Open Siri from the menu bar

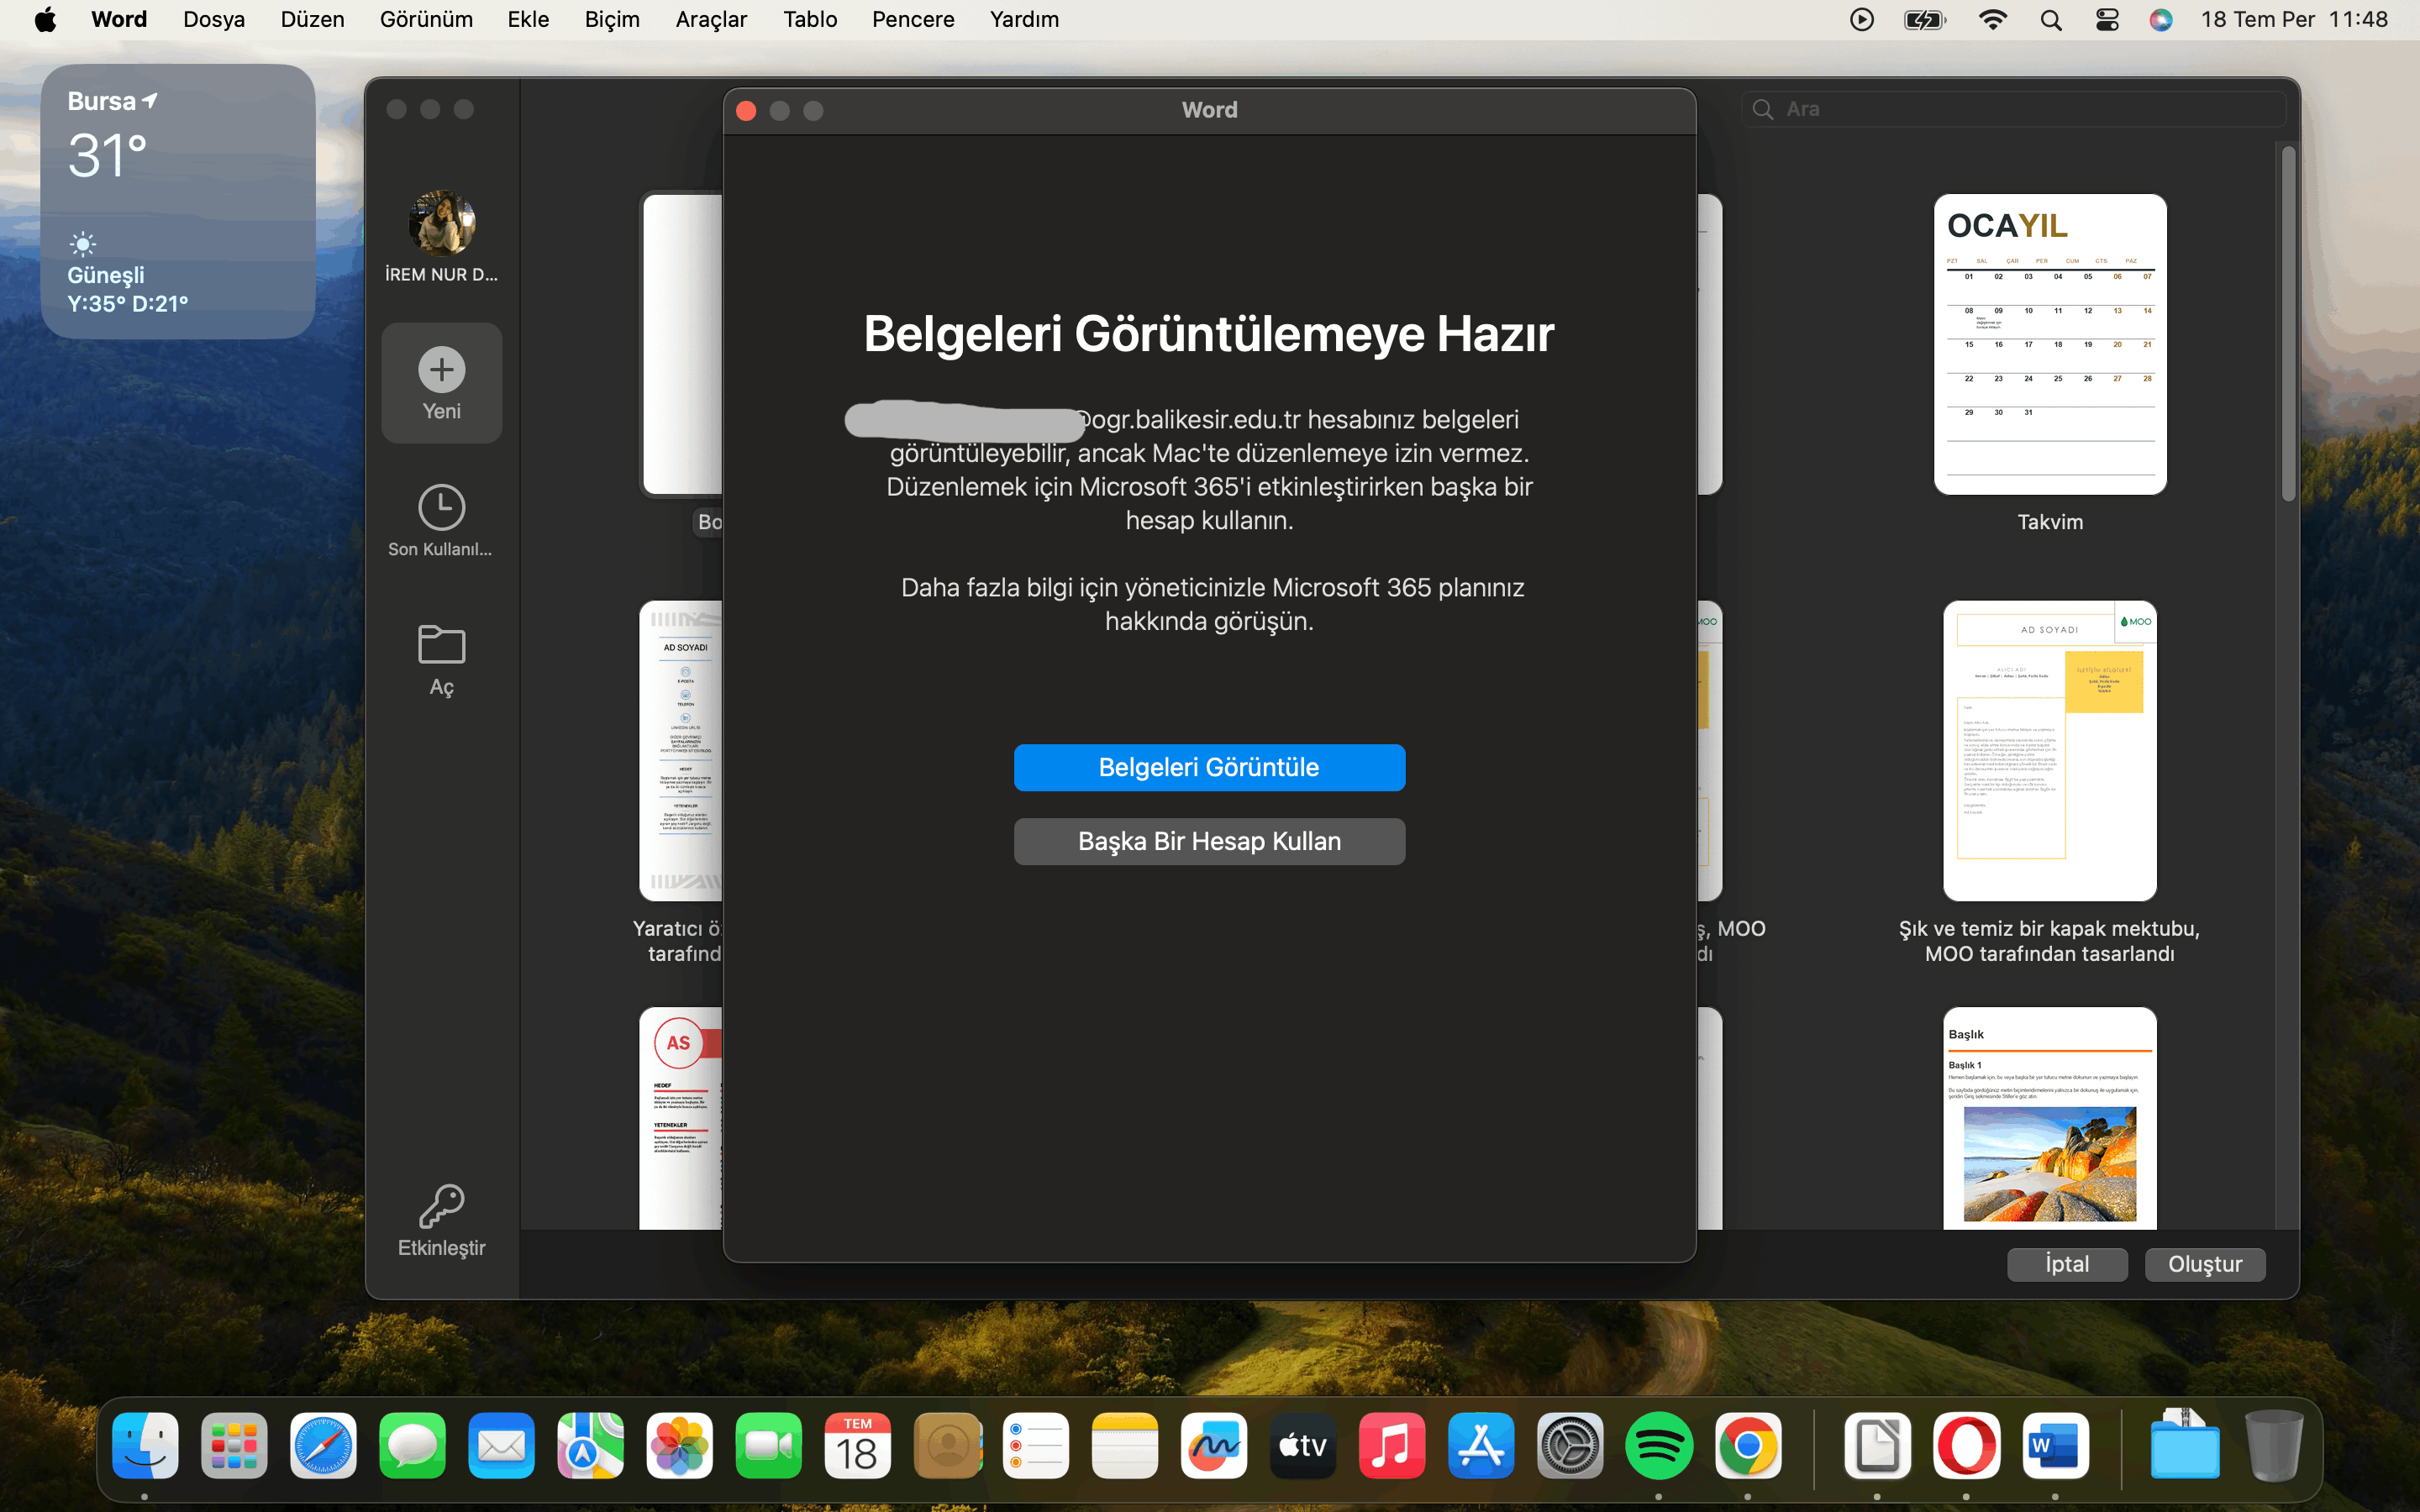pos(2161,20)
